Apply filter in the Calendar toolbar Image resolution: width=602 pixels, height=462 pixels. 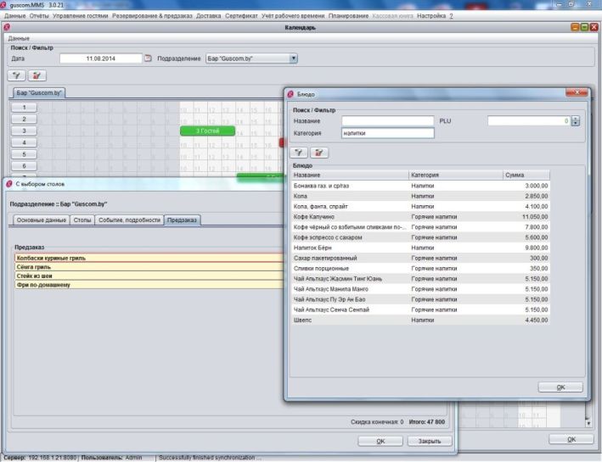click(19, 75)
